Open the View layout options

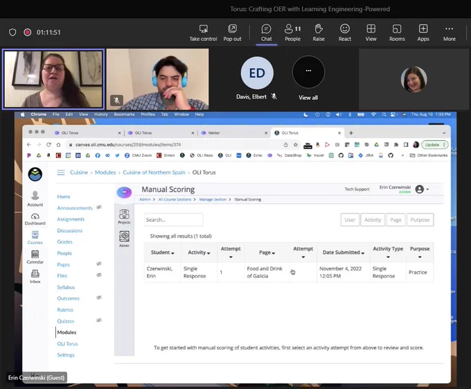[371, 33]
